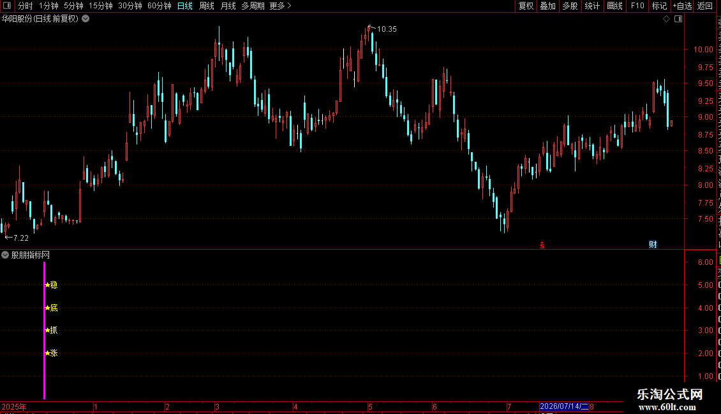The height and width of the screenshot is (414, 721).
Task: Click the 返回 button
Action: pos(704,6)
